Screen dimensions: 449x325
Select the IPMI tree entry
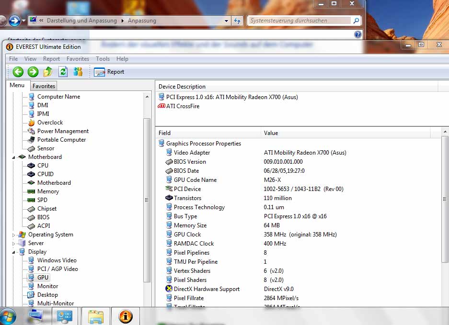click(43, 114)
